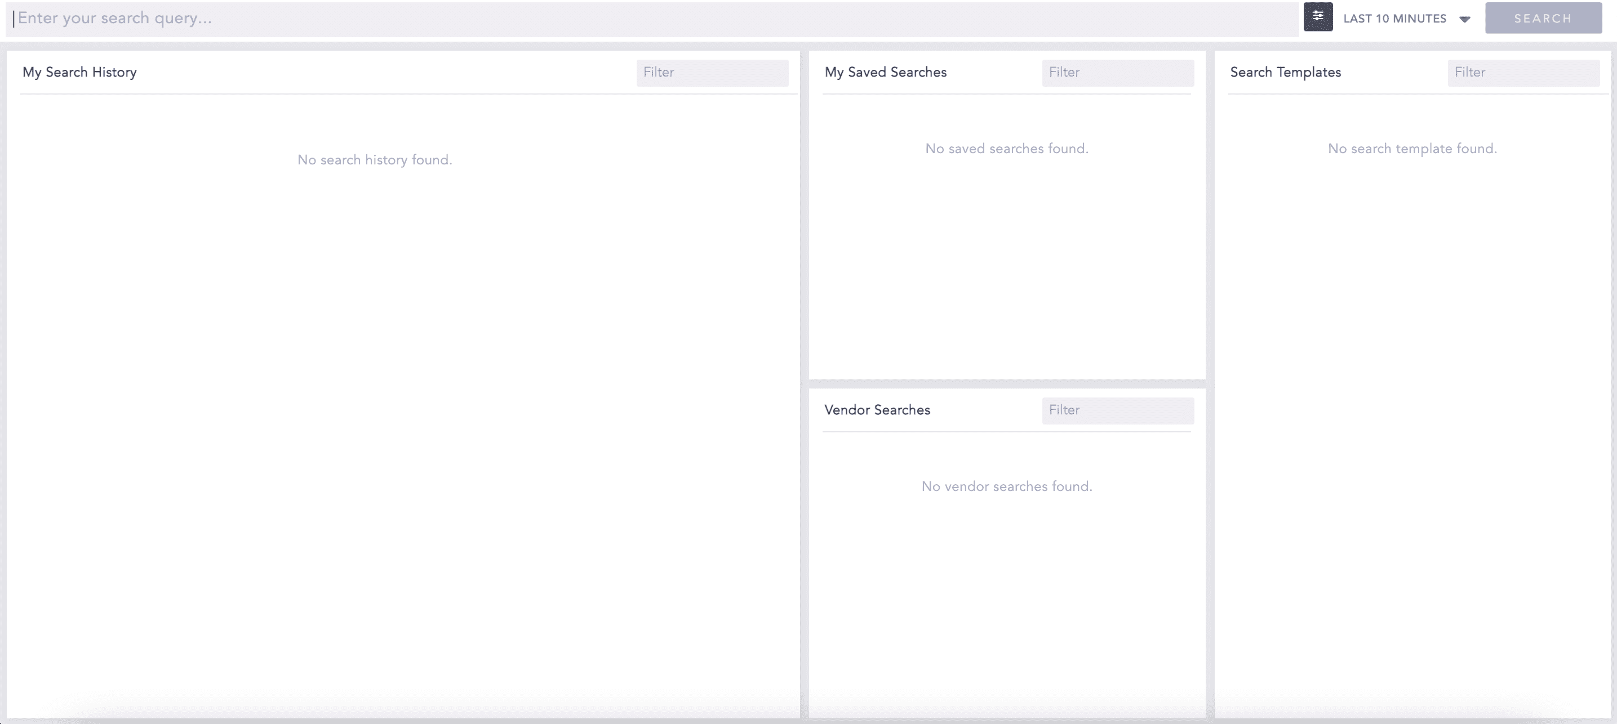Click the 'No search template found.' message
This screenshot has height=724, width=1617.
click(x=1412, y=149)
